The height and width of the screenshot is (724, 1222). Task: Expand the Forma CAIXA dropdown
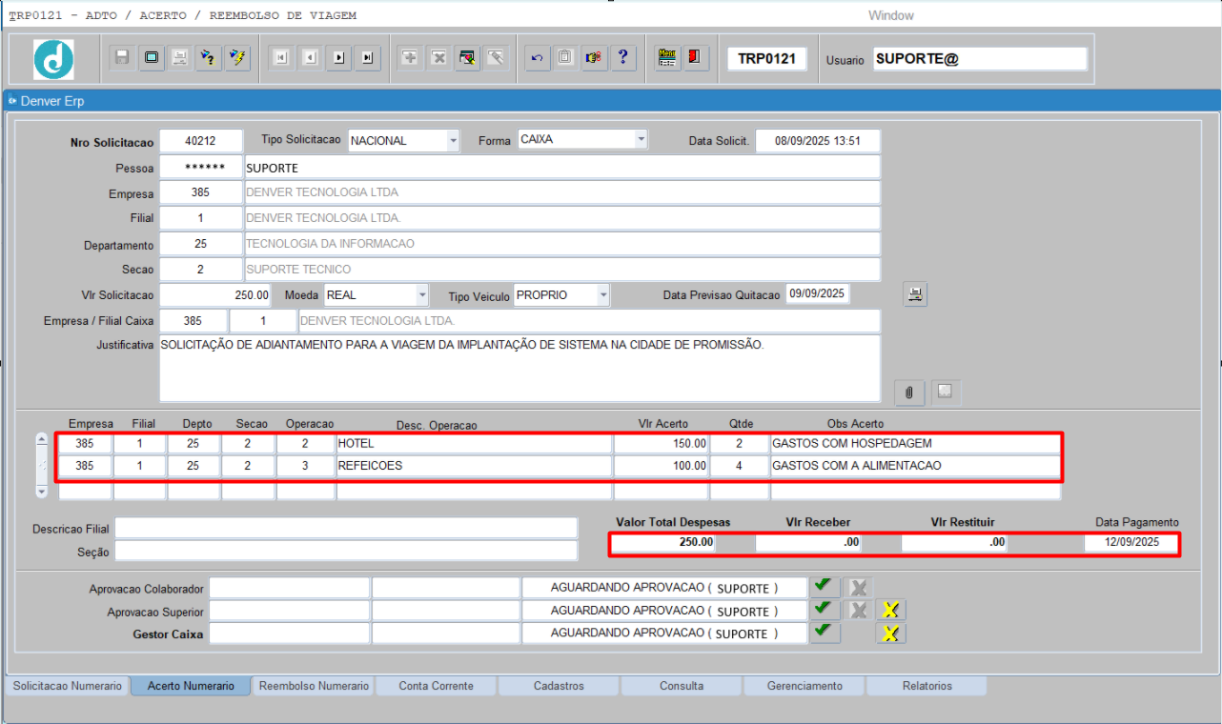click(641, 140)
